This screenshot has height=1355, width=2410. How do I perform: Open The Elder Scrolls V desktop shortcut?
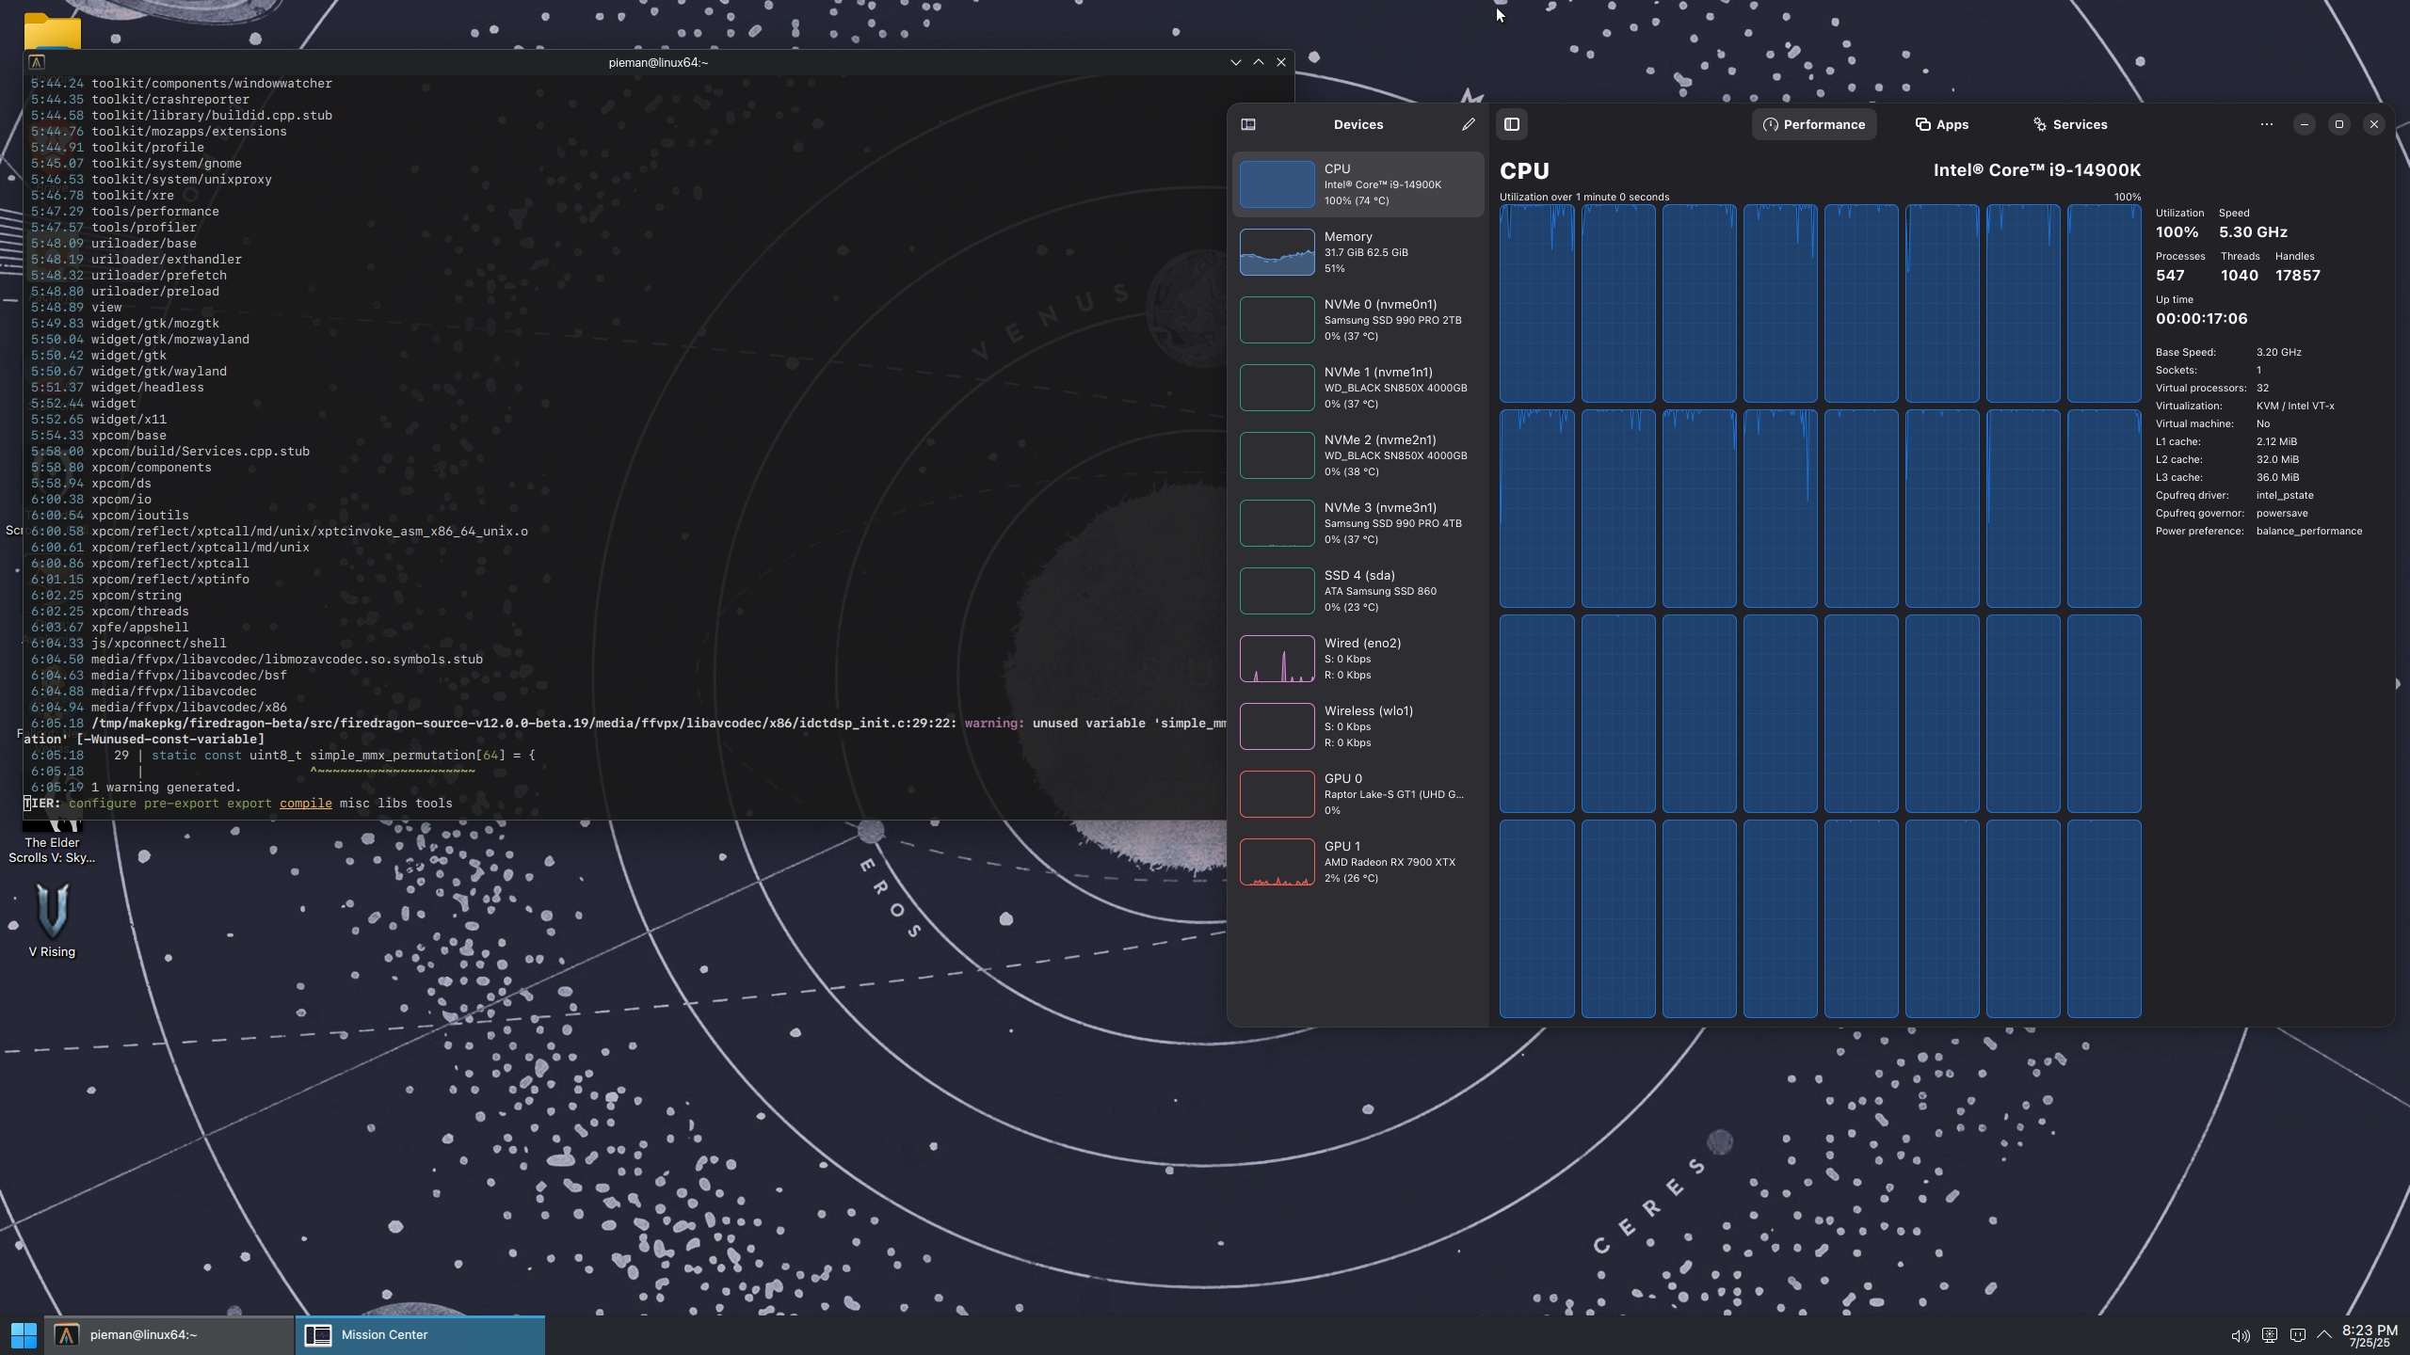point(52,840)
